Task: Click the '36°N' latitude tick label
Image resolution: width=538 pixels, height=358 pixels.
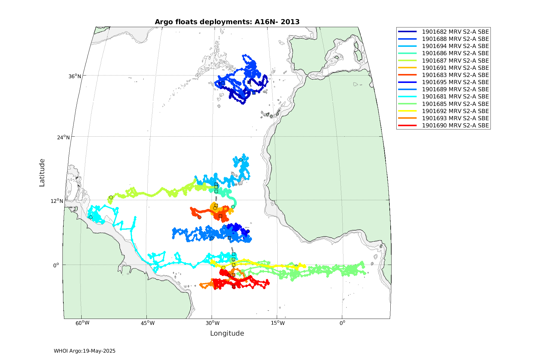Action: coord(75,76)
